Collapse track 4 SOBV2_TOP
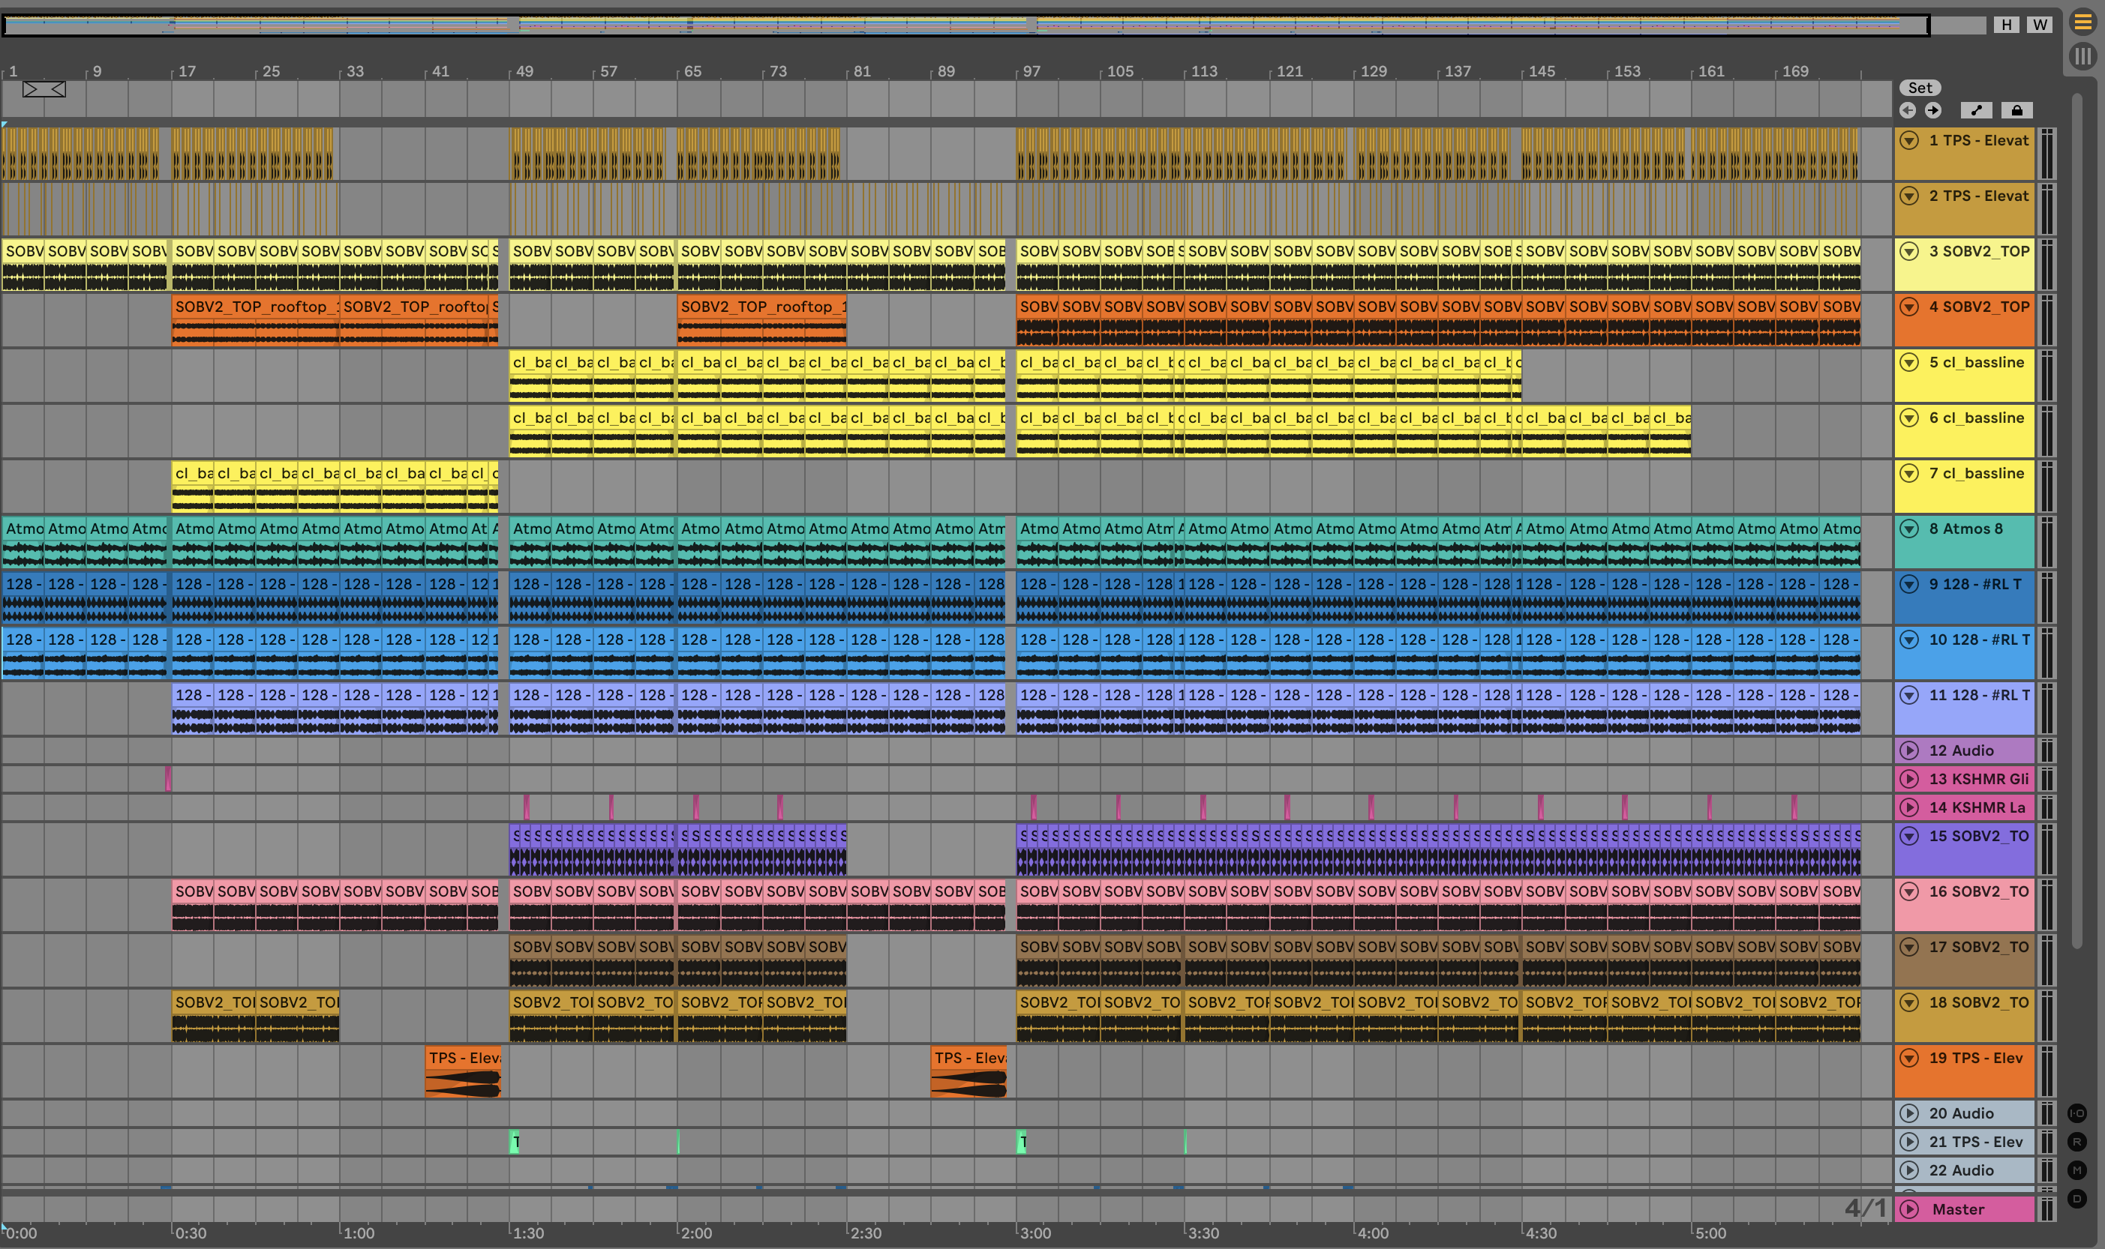 [x=1910, y=307]
